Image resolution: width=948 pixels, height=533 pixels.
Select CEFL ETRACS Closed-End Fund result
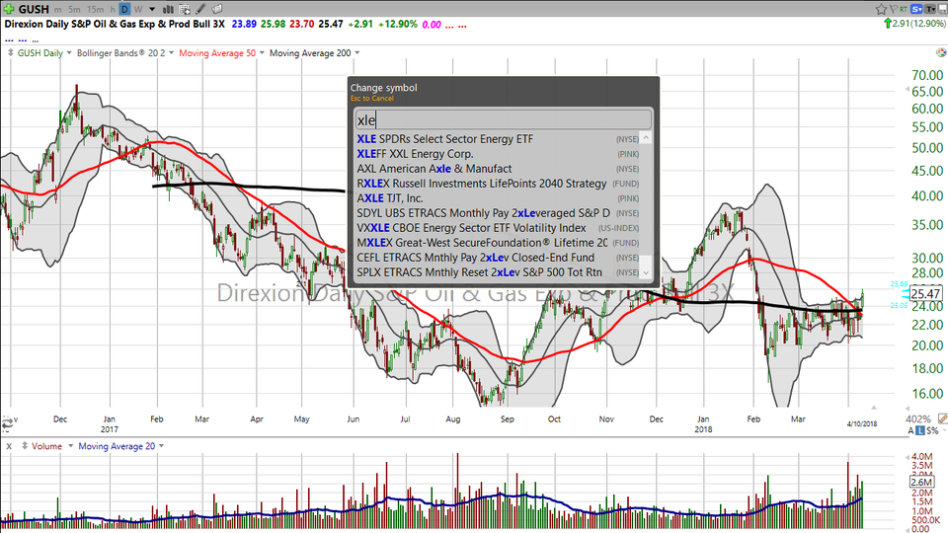point(498,258)
